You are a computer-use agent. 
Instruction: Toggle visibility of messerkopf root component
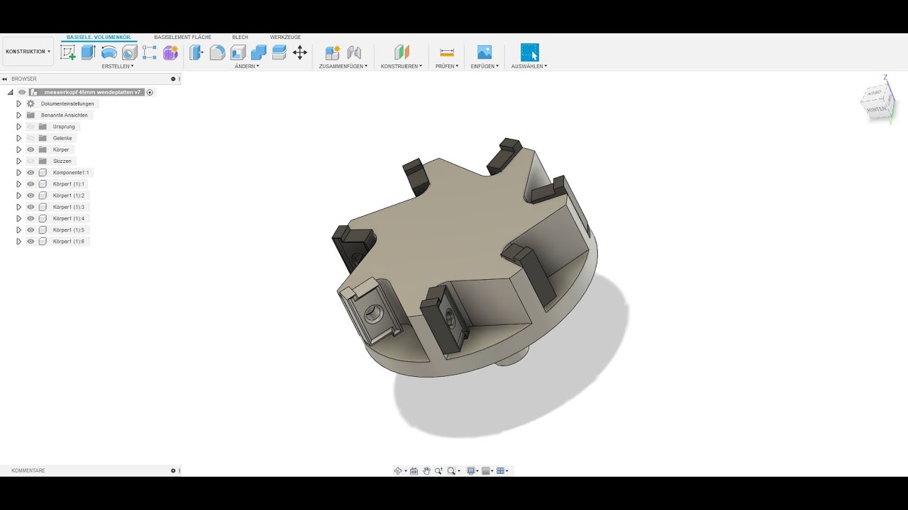(x=22, y=92)
